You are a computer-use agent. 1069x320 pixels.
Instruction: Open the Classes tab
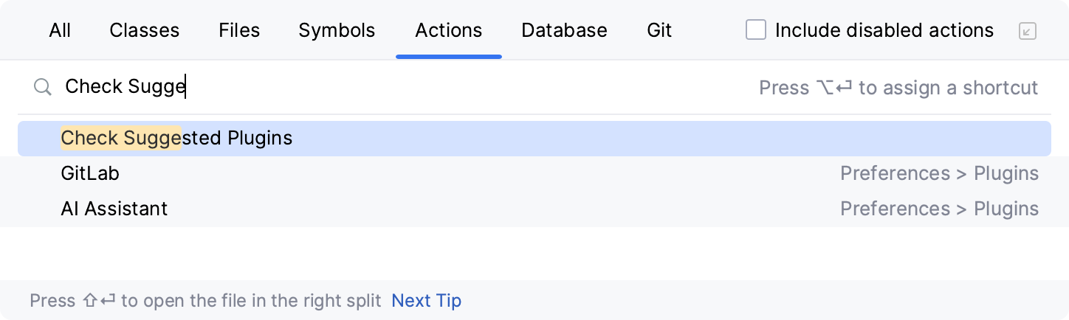tap(144, 30)
